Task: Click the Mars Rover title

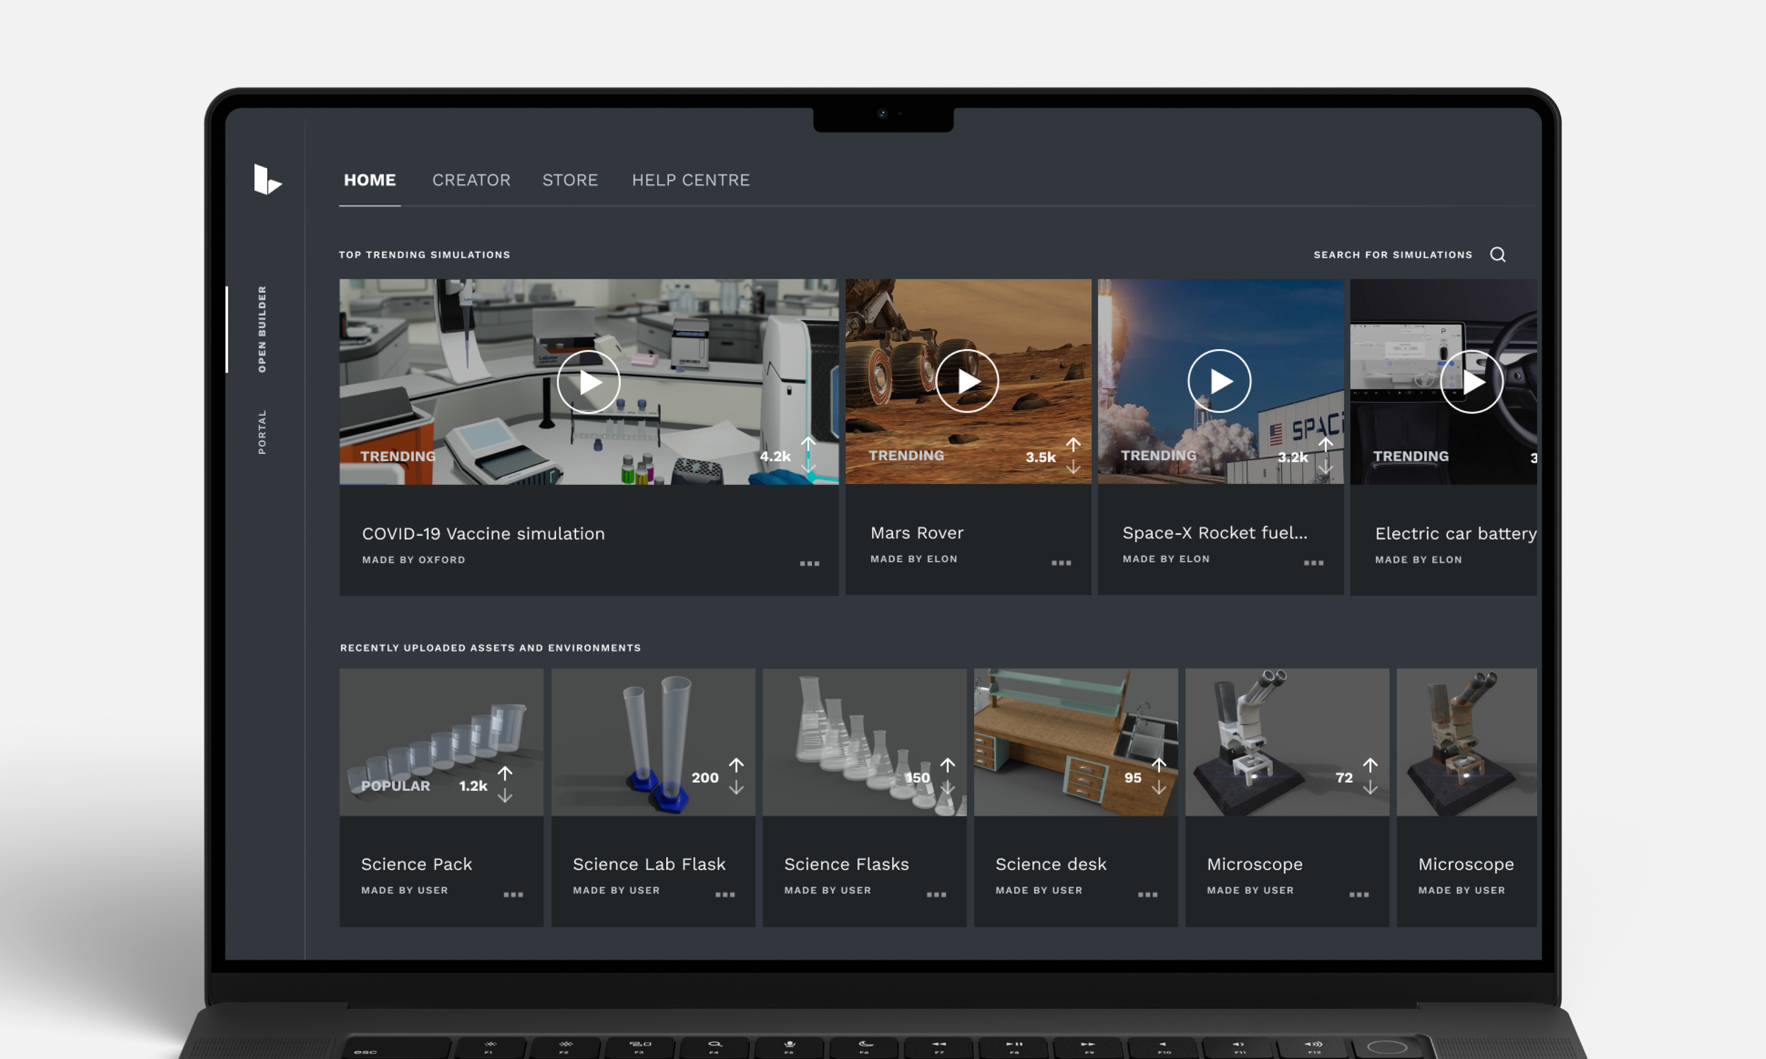Action: [916, 533]
